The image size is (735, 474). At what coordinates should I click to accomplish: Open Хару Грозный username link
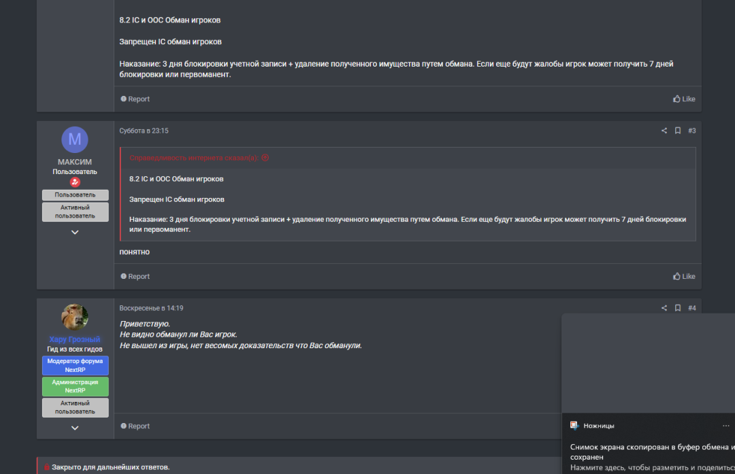[75, 339]
